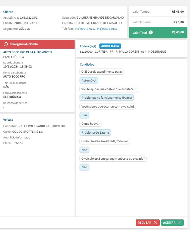Viewport: 190px width, 230px height.
Task: Click the checkmark icon on ACEITAR button
Action: (x=179, y=222)
